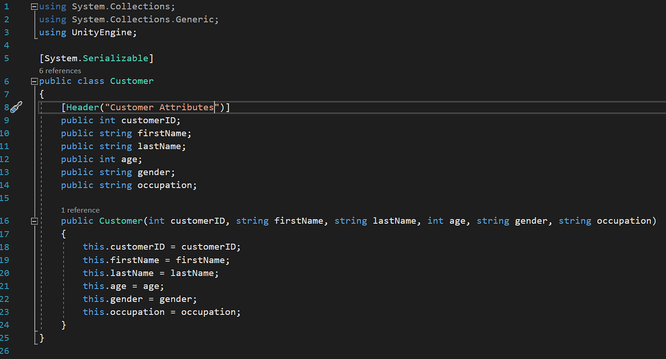The width and height of the screenshot is (666, 359).
Task: Click the Customer class name declaration
Action: (131, 81)
